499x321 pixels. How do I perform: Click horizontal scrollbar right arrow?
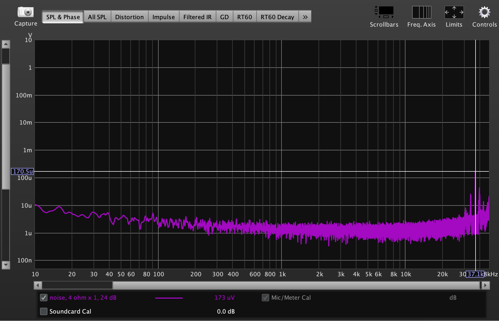[485, 285]
